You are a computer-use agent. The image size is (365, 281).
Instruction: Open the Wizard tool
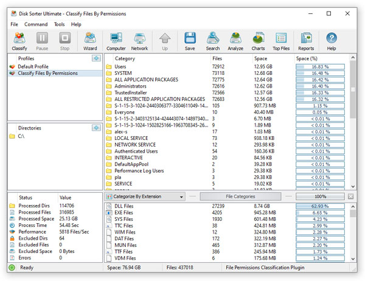pyautogui.click(x=90, y=41)
